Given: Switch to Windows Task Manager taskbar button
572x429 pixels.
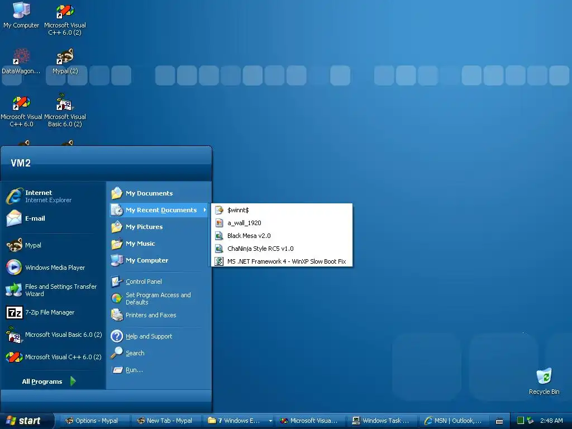Looking at the screenshot, I should click(x=382, y=421).
